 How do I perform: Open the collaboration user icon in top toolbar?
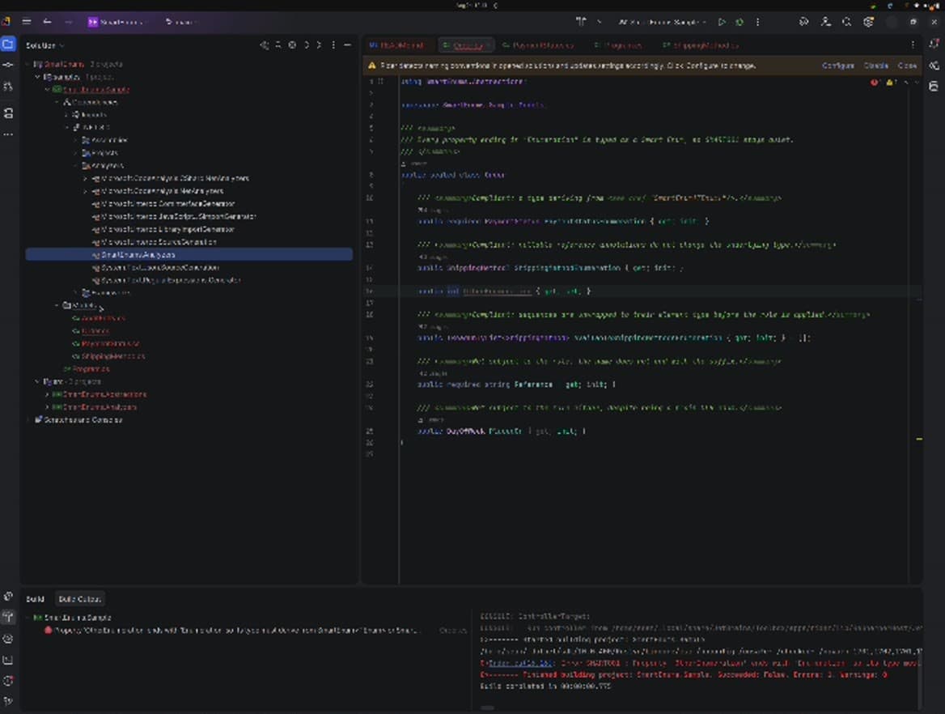click(826, 22)
